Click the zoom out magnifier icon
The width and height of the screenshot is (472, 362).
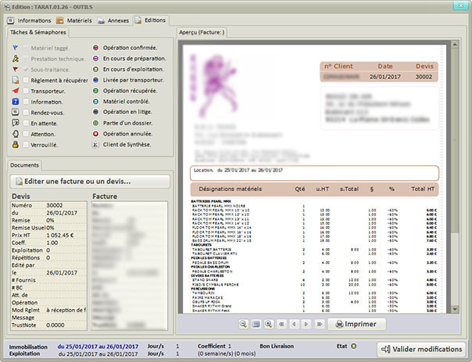click(x=244, y=324)
